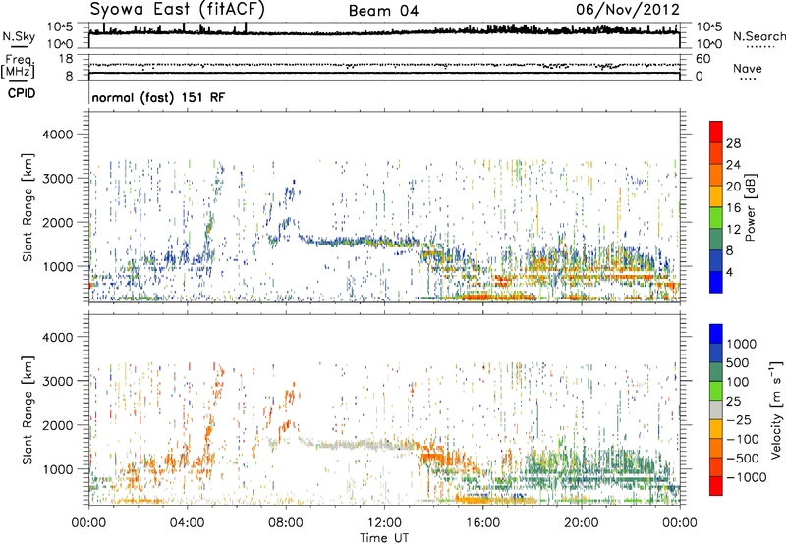Click the '08:00' time tick label
Viewport: 786px width, 544px height.
tap(286, 523)
